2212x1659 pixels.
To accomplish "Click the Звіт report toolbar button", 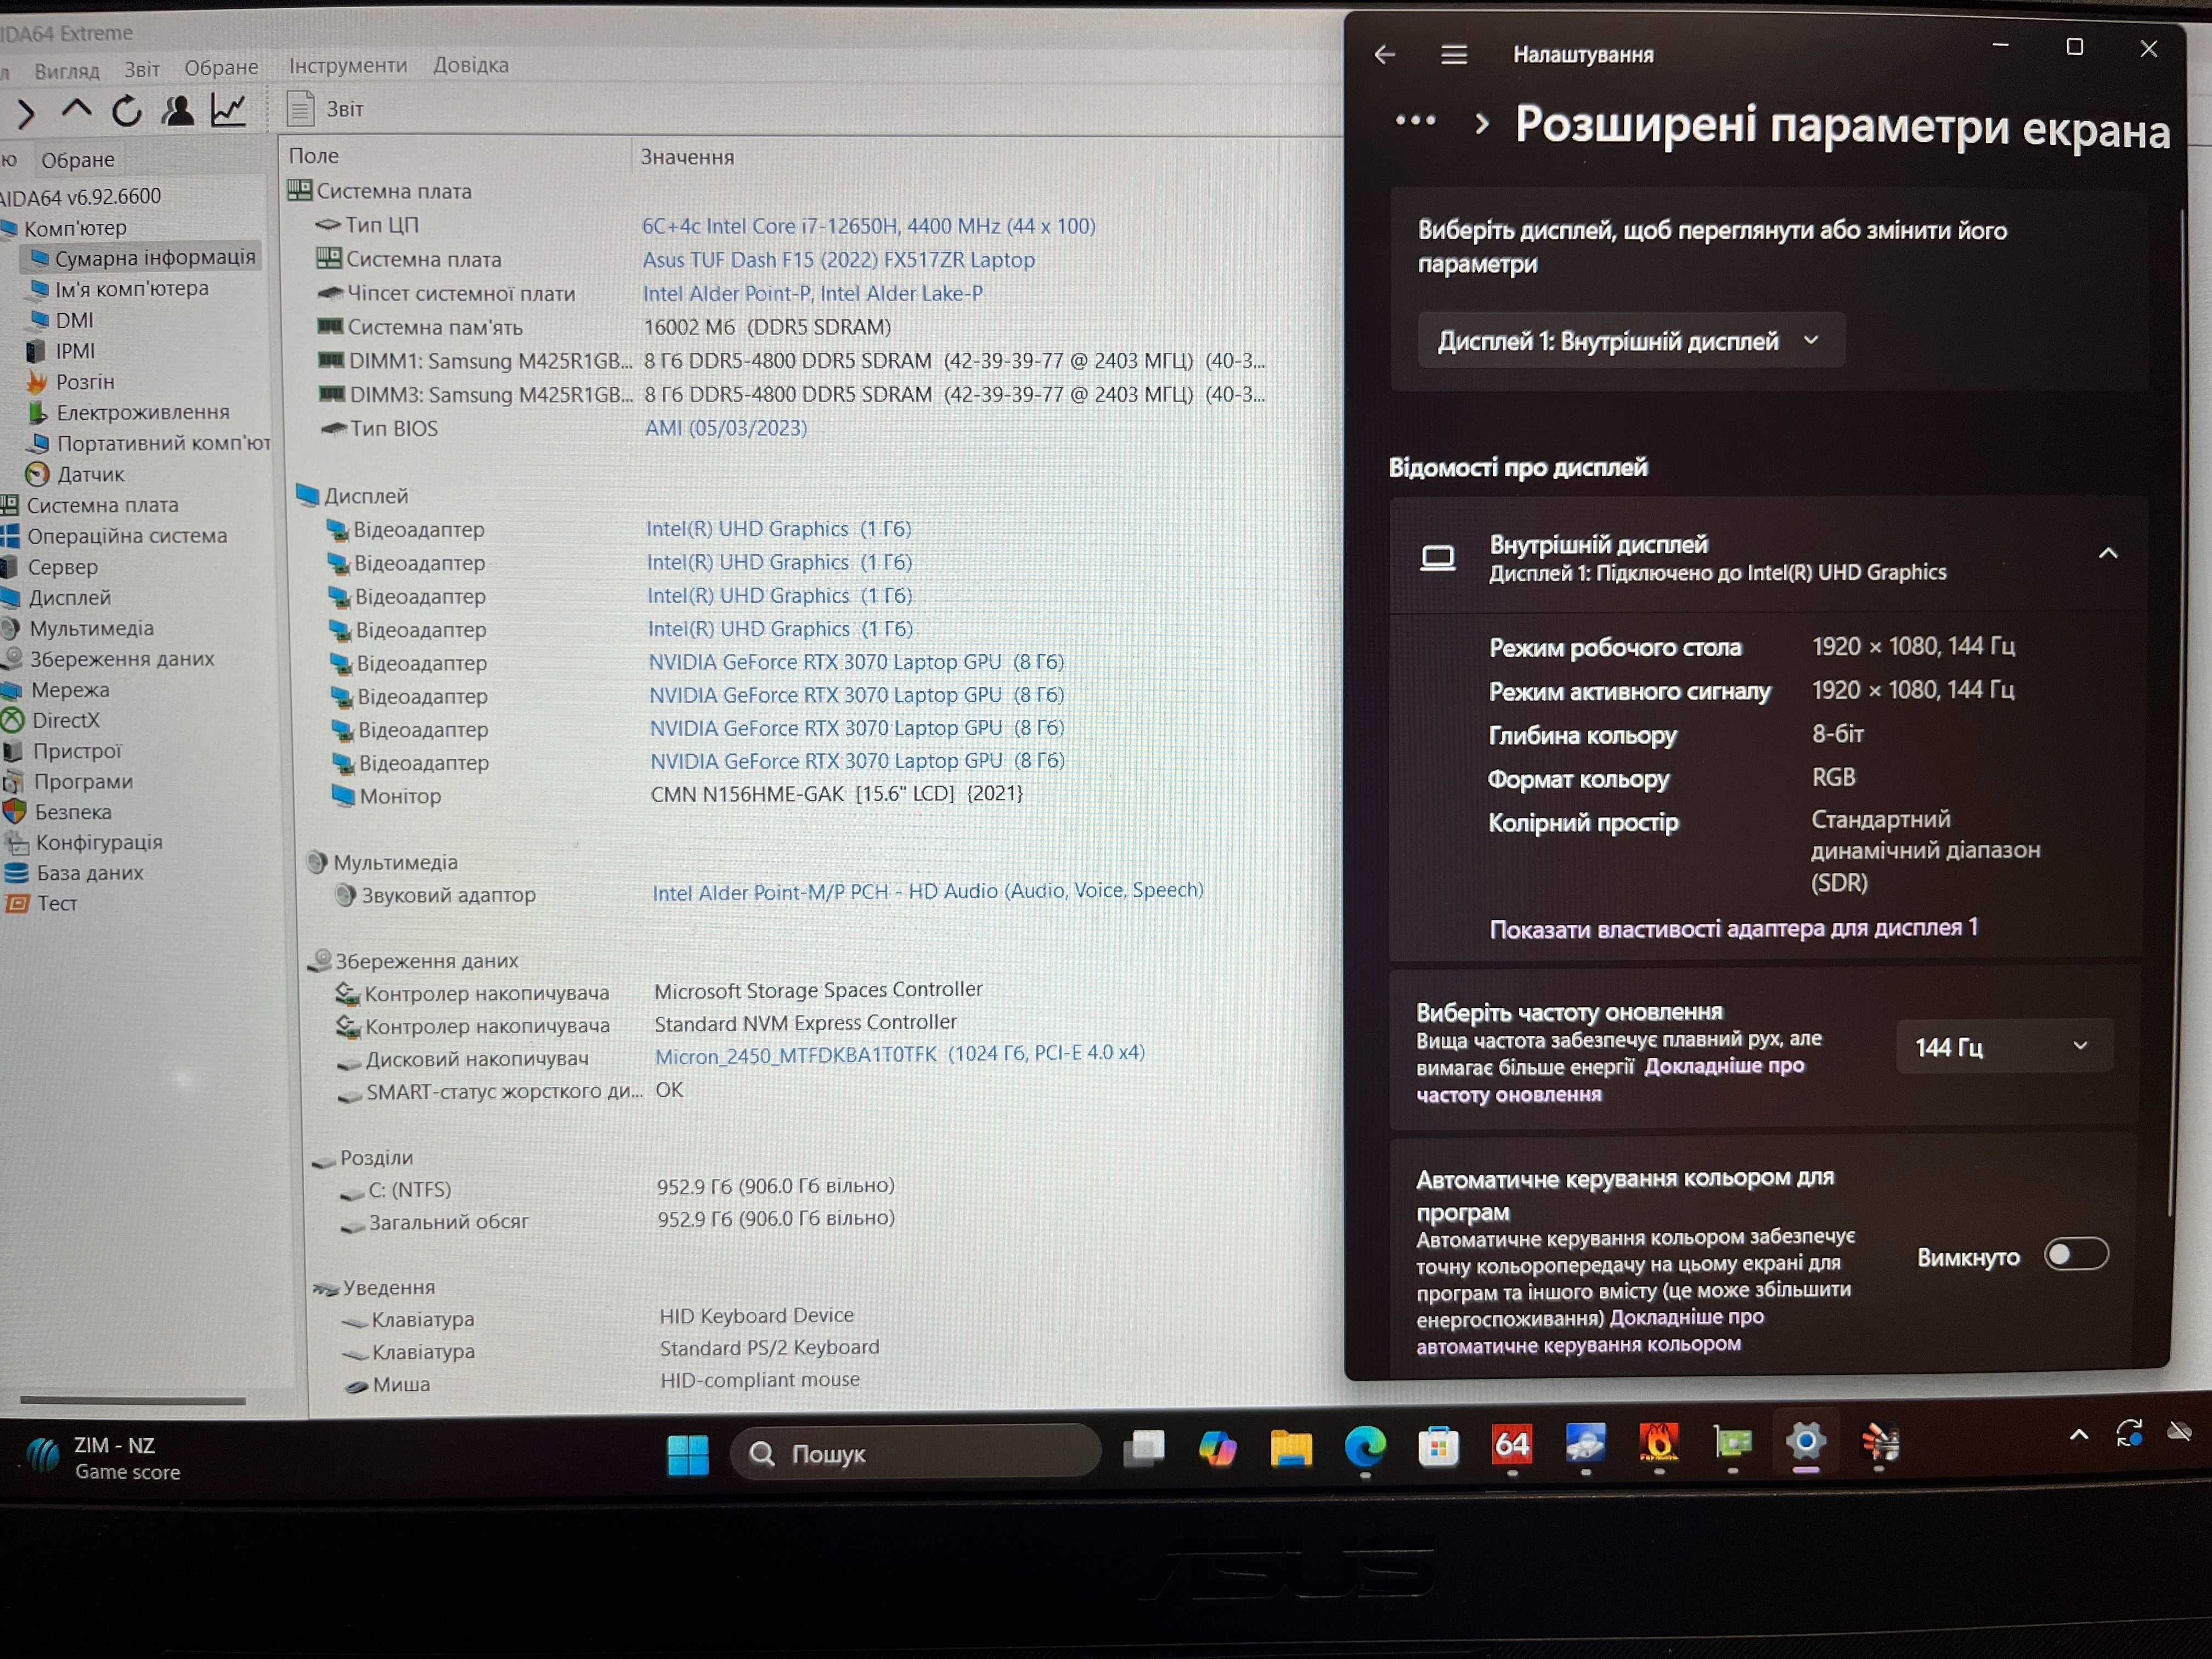I will [x=326, y=108].
